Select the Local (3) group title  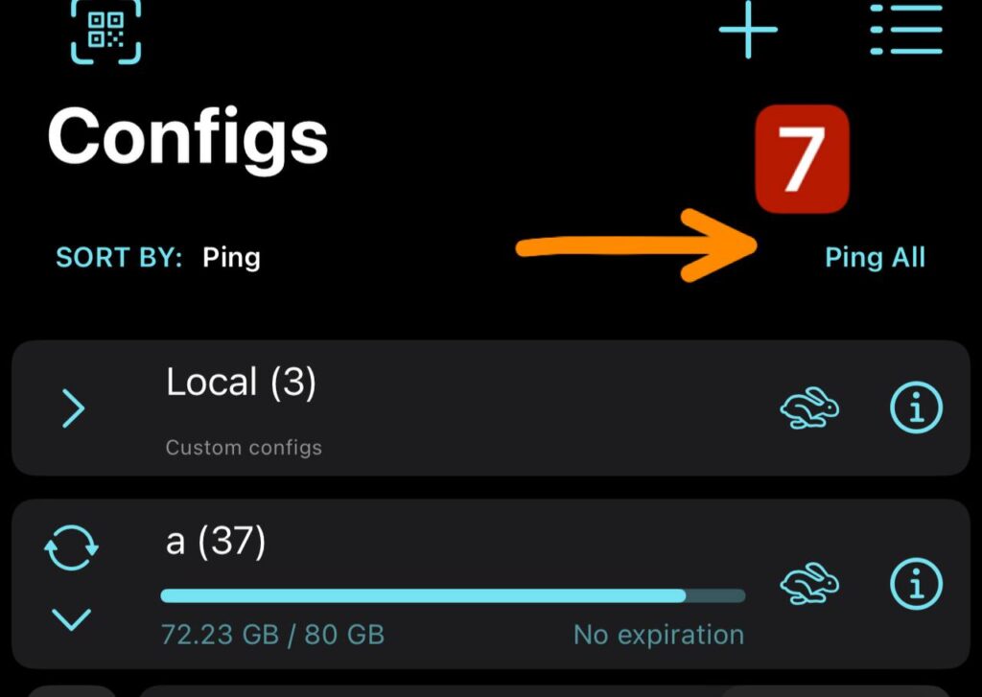click(x=241, y=382)
